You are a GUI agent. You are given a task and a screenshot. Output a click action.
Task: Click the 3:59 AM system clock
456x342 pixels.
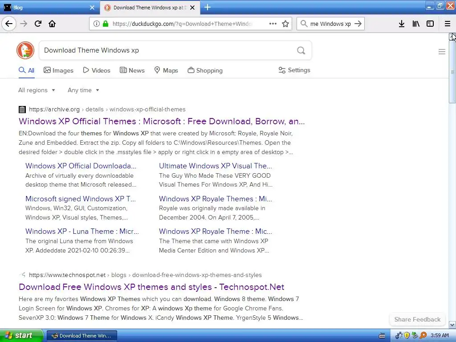coord(440,335)
